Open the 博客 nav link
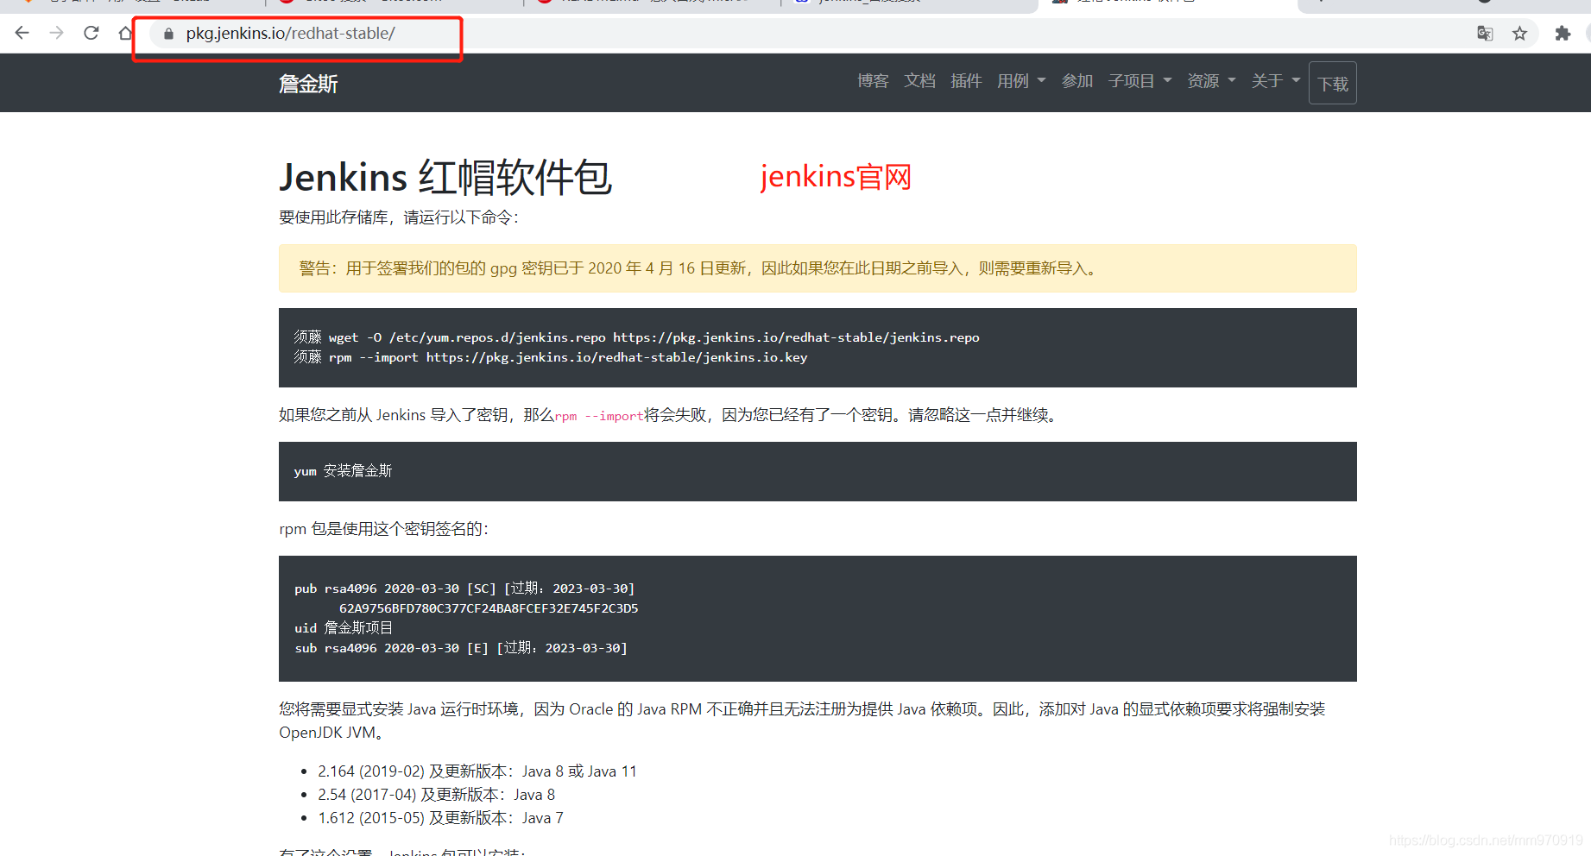This screenshot has height=856, width=1591. (873, 81)
